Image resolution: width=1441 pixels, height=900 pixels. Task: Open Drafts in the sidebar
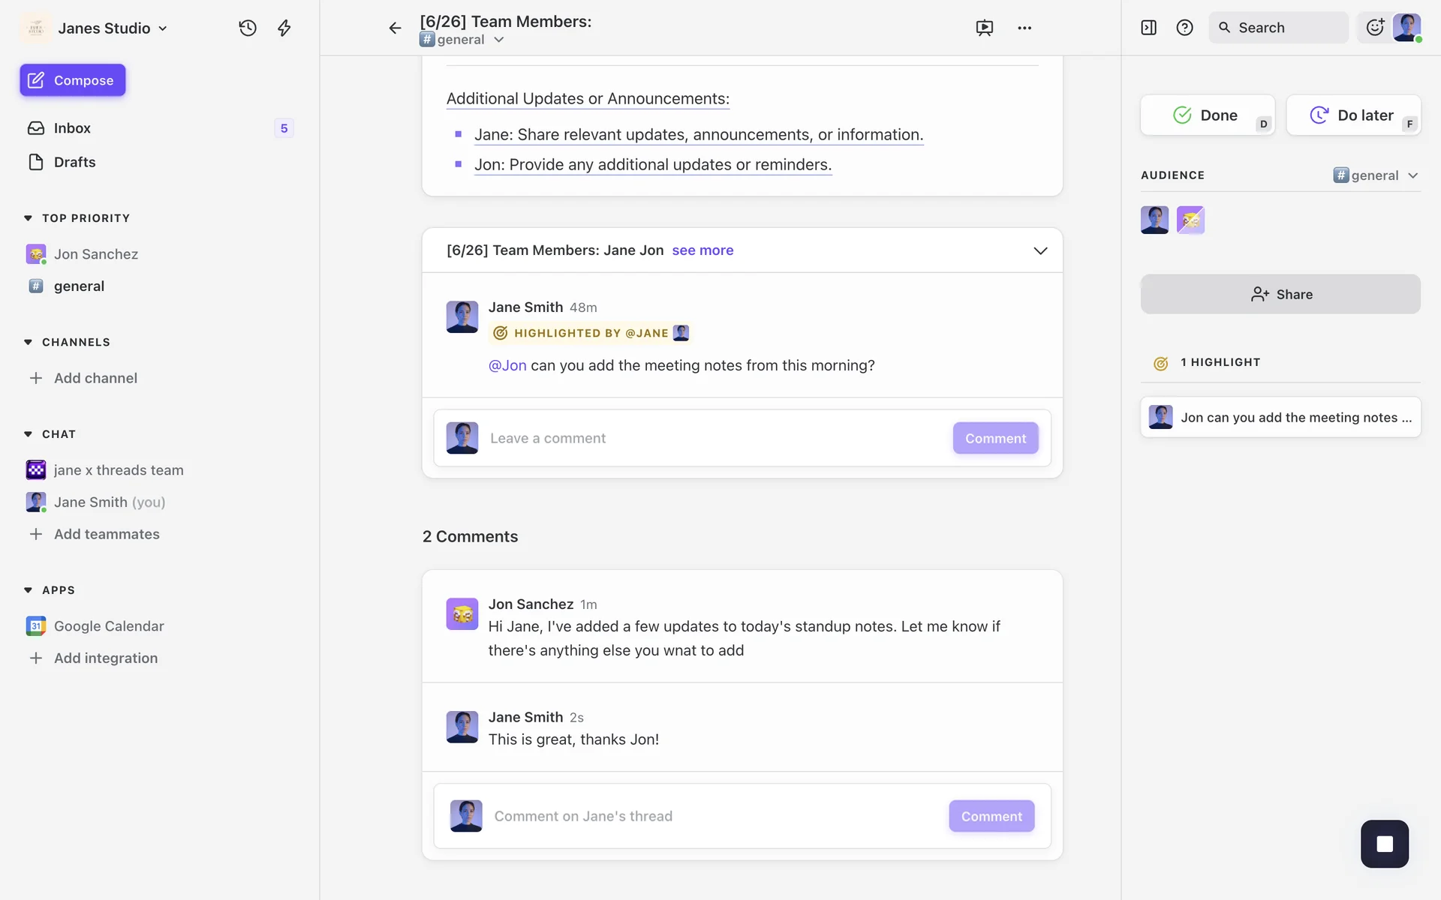(74, 162)
